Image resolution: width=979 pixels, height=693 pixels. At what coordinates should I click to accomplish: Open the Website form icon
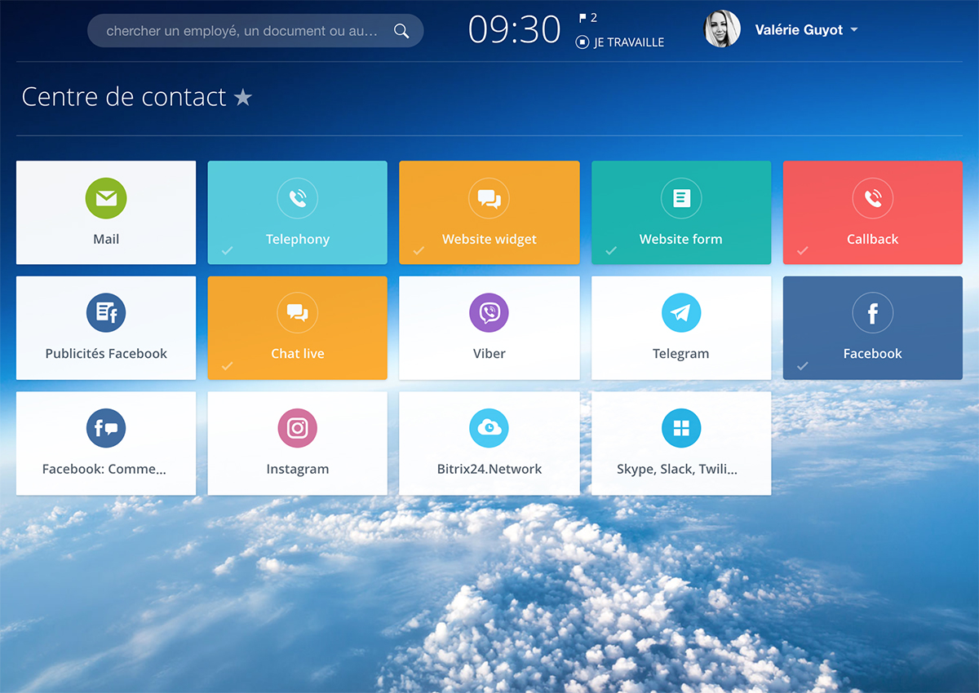tap(680, 198)
